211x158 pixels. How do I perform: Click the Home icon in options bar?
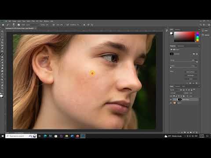tap(3, 25)
